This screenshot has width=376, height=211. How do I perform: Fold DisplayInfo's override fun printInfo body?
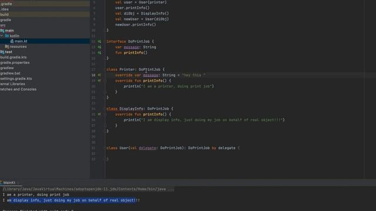coord(105,114)
